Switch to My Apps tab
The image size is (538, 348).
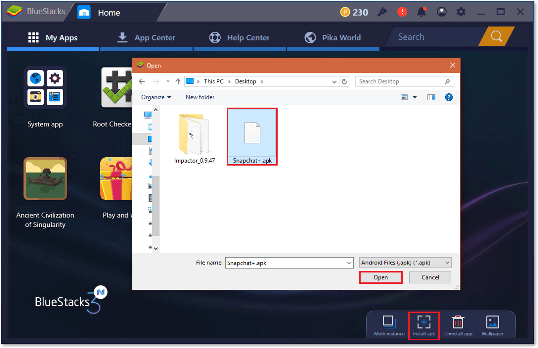[x=53, y=37]
